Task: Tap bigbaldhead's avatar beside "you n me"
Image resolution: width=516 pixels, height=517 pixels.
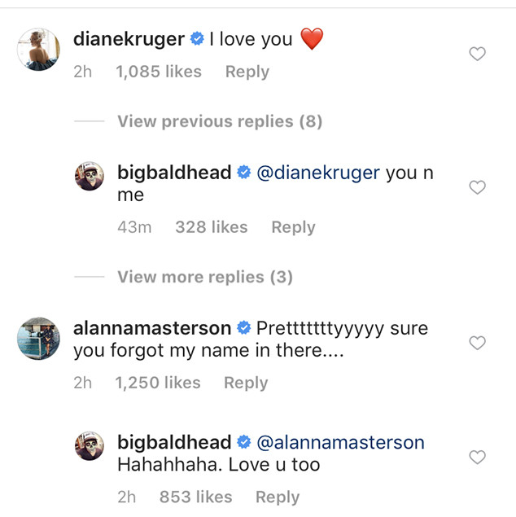Action: [90, 176]
